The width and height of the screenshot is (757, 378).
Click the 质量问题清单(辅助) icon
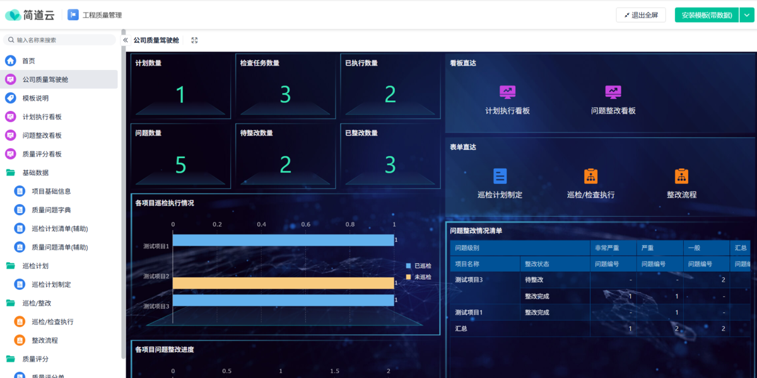(x=20, y=247)
